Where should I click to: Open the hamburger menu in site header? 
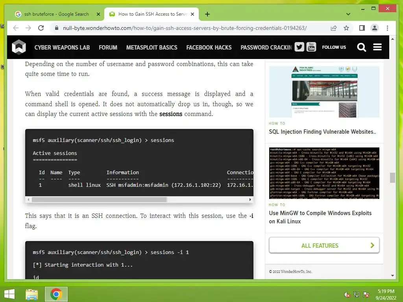[377, 47]
